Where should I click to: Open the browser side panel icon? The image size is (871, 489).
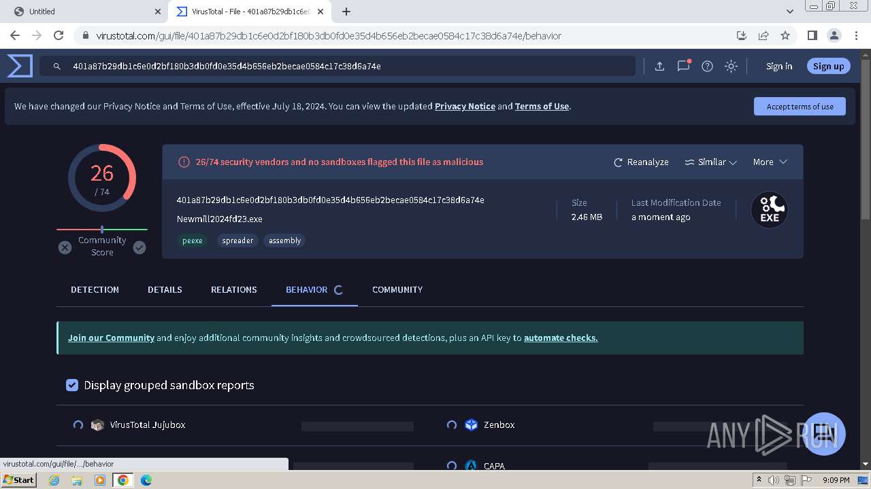tap(812, 35)
